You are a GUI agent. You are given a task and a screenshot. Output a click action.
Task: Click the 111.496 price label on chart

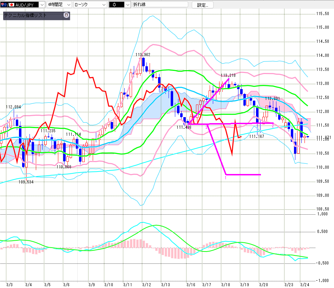pyautogui.click(x=184, y=127)
